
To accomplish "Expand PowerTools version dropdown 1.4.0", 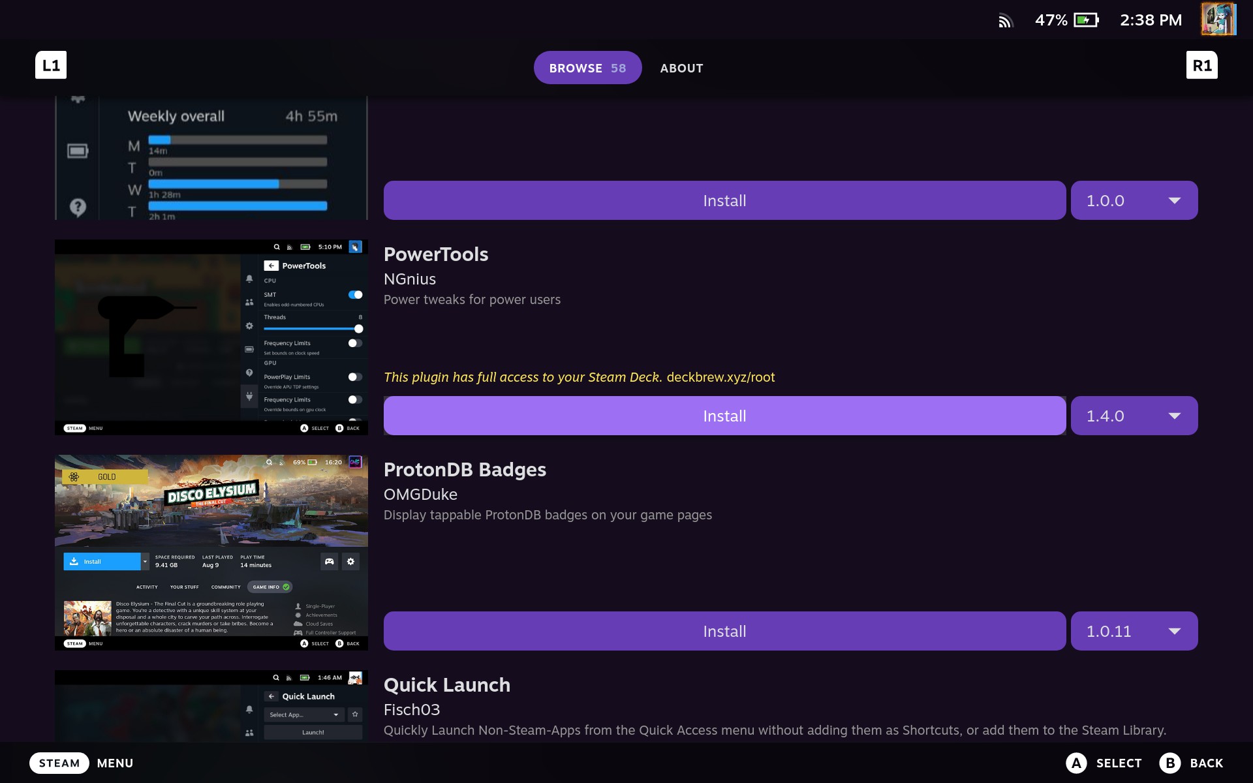I will (x=1134, y=416).
